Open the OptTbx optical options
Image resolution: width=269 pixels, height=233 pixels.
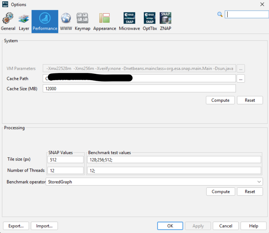pos(150,22)
